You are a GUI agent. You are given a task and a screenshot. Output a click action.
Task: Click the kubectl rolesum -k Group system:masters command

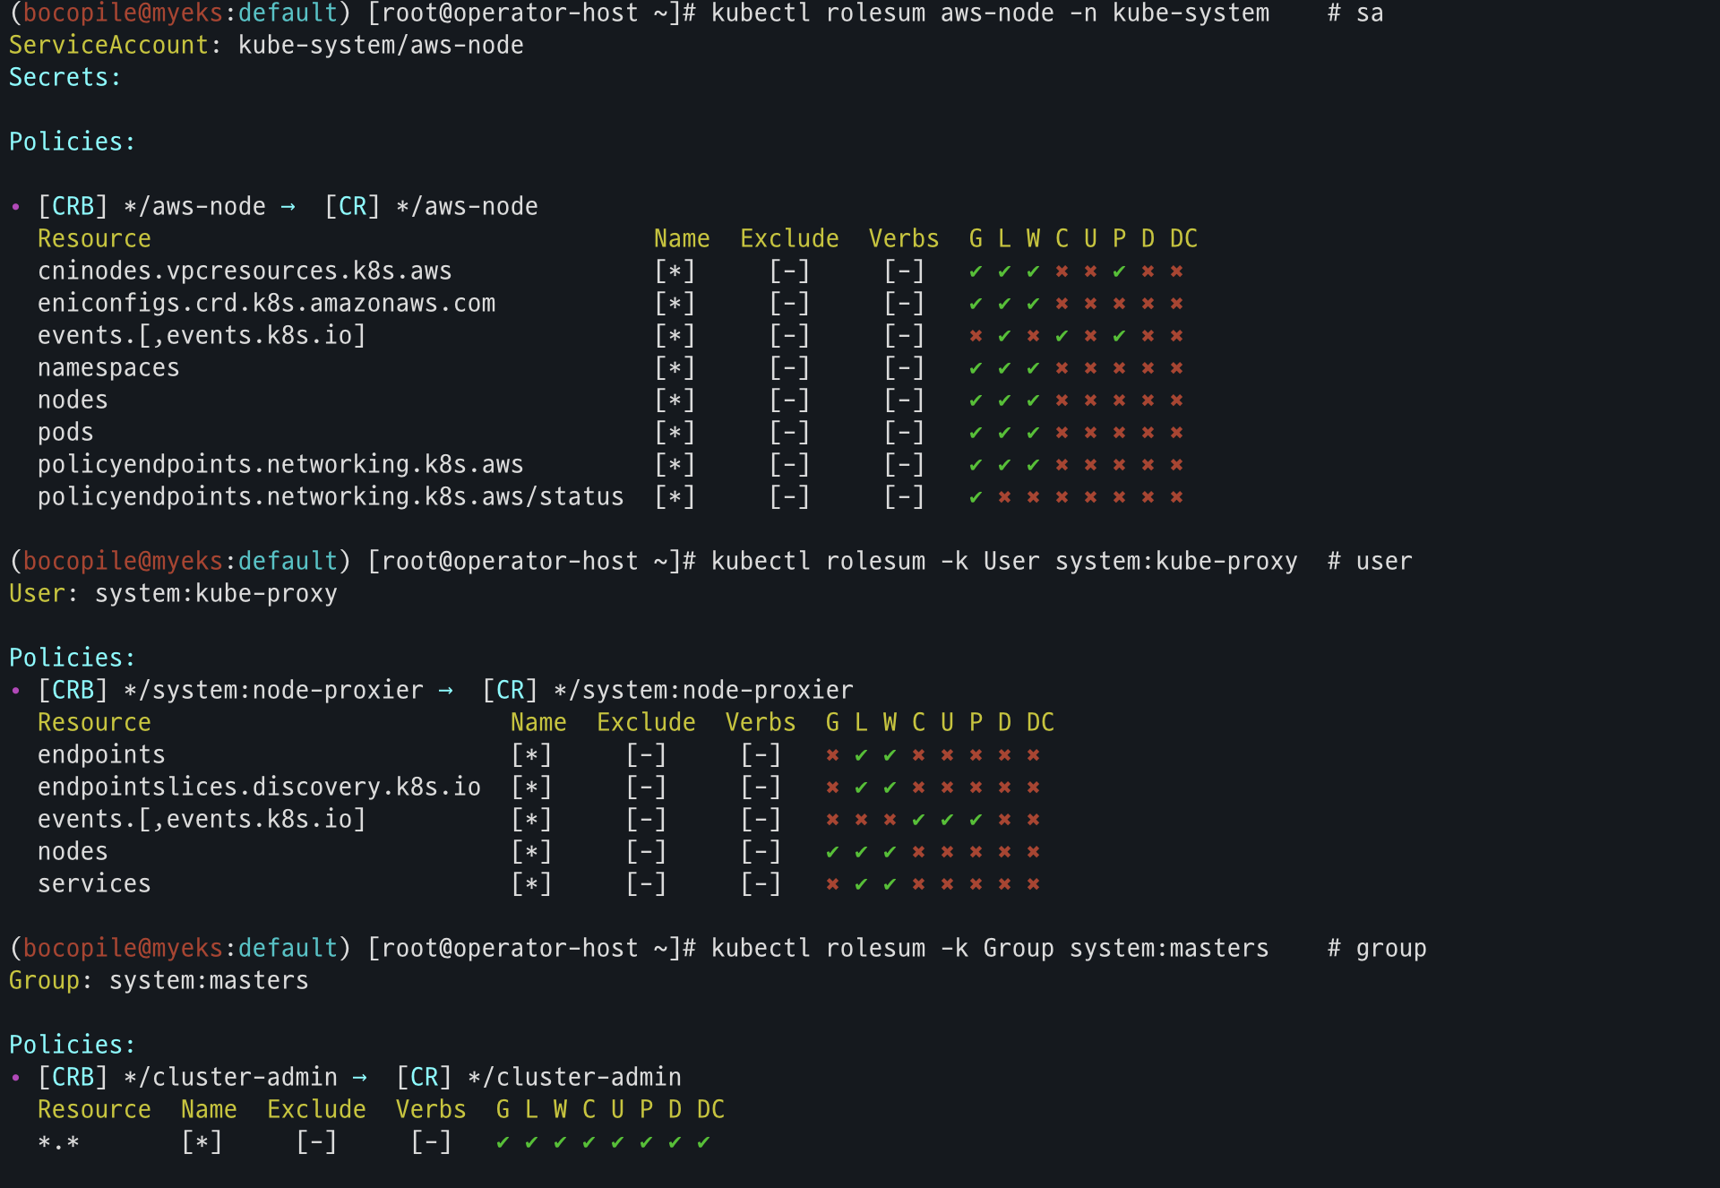990,949
